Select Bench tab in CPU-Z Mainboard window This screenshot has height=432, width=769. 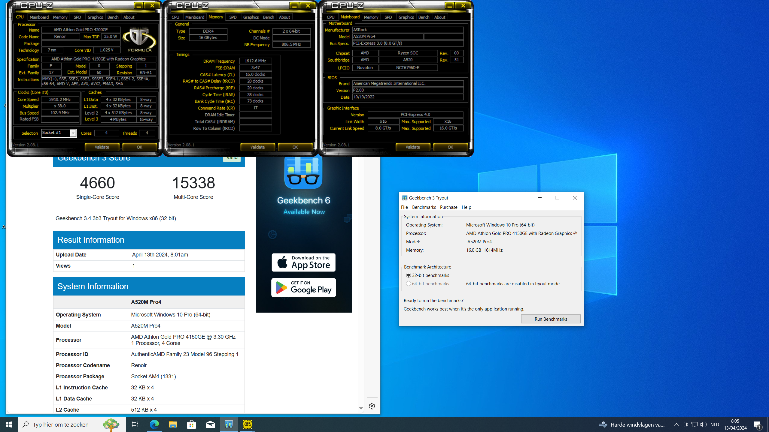click(x=424, y=17)
